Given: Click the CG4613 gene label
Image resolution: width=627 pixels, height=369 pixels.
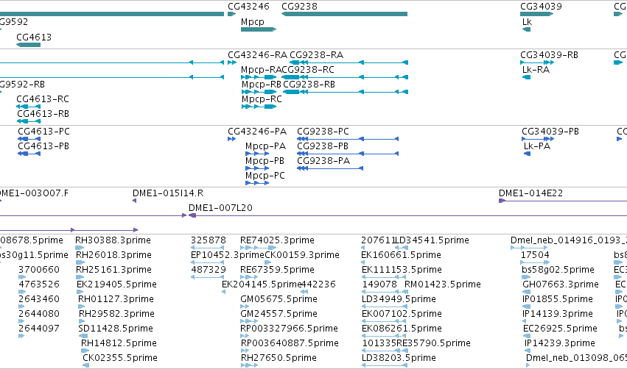Looking at the screenshot, I should (x=34, y=37).
